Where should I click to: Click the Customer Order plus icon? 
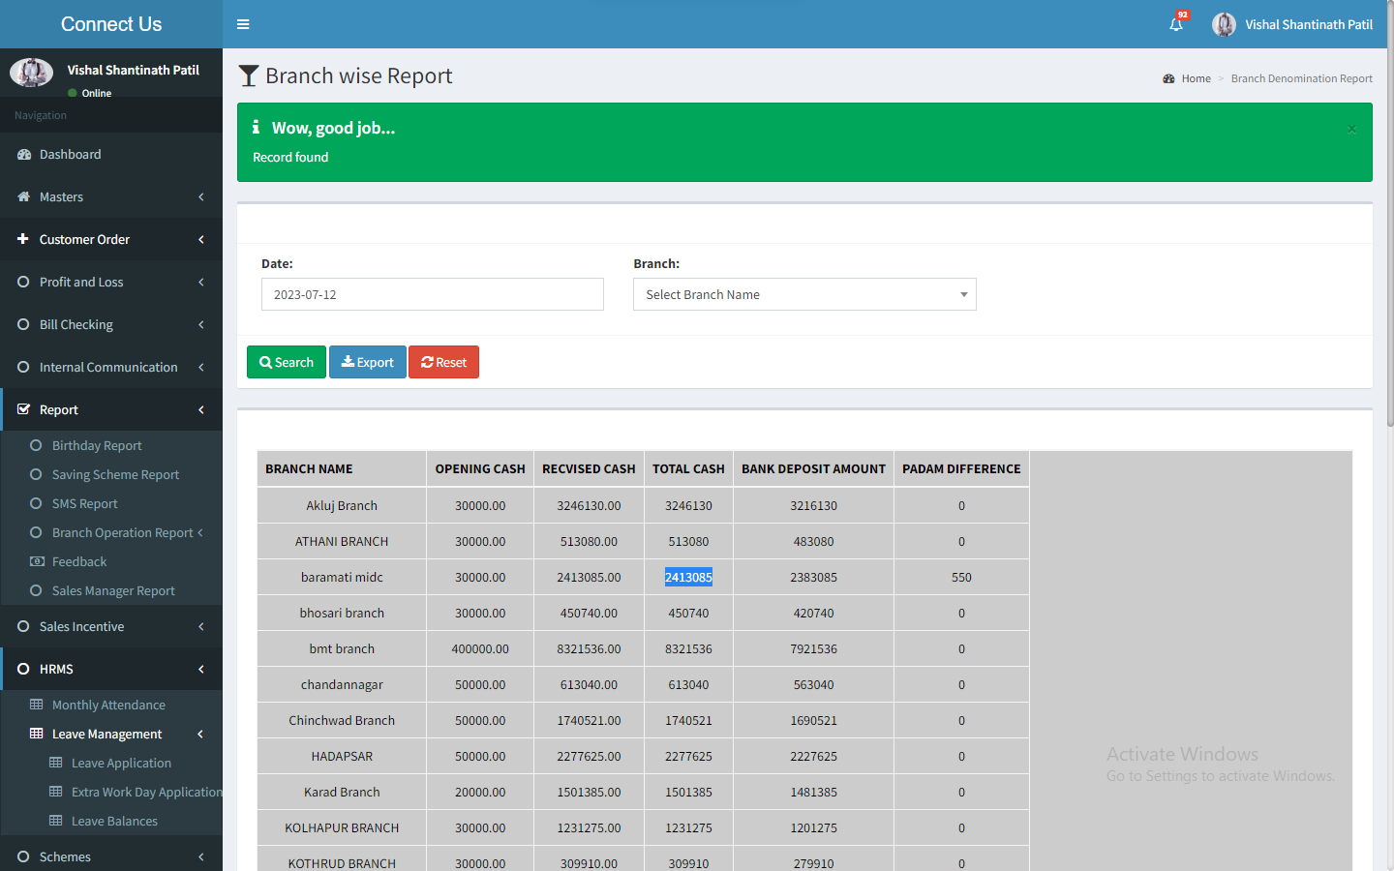(x=23, y=239)
